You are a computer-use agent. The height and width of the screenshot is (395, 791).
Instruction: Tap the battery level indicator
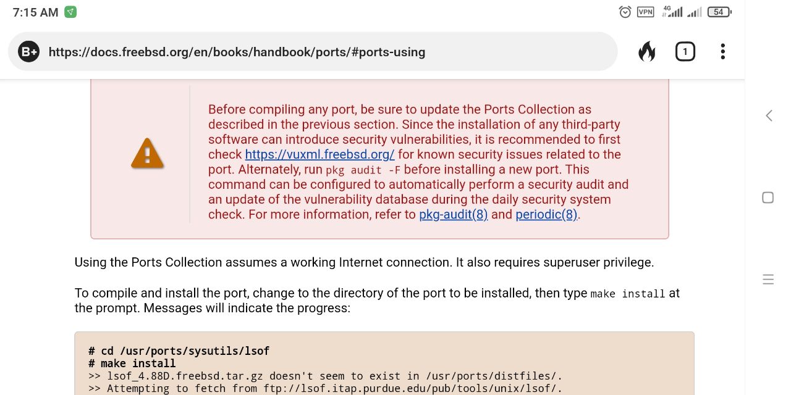719,12
